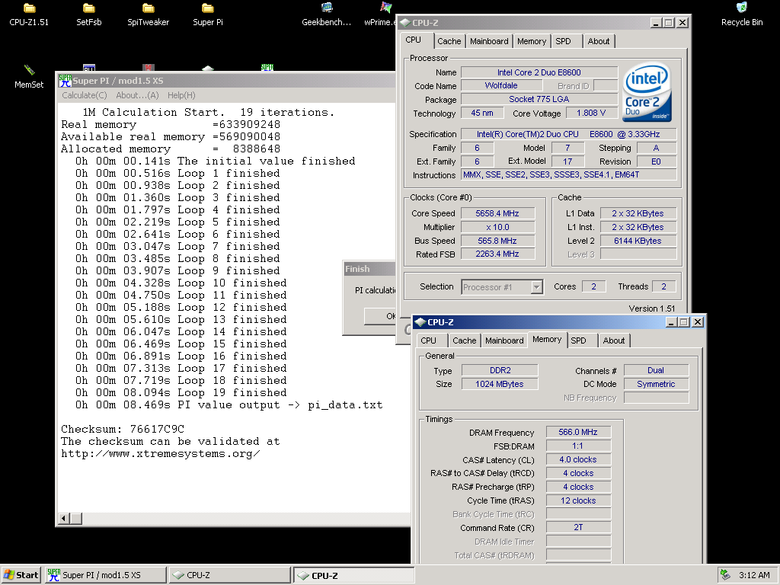Image resolution: width=780 pixels, height=585 pixels.
Task: Click the taskbar clock showing 3:12 AM
Action: pos(754,575)
